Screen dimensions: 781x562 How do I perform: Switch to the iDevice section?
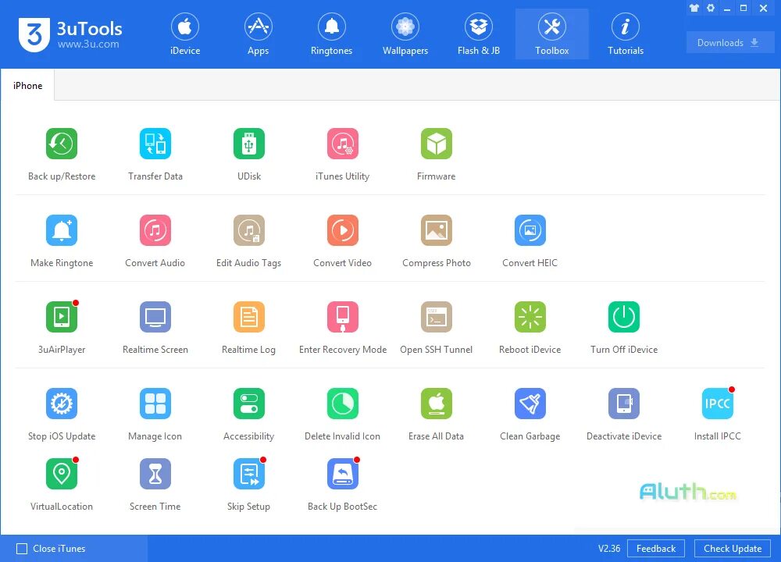(x=185, y=34)
